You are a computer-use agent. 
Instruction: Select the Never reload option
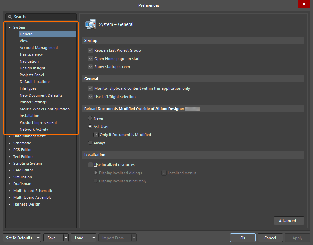(x=90, y=118)
